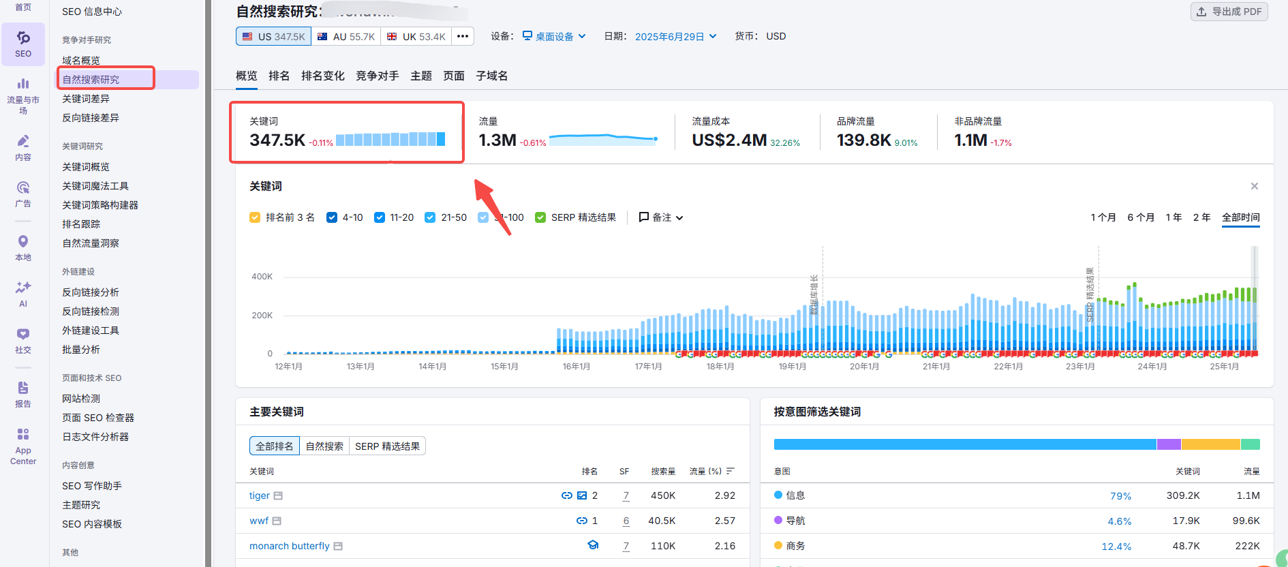Open the 本地 location icon
1288x567 pixels.
pos(23,247)
